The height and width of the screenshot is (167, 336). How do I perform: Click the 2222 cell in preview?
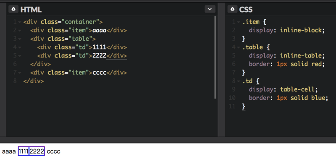pos(37,151)
